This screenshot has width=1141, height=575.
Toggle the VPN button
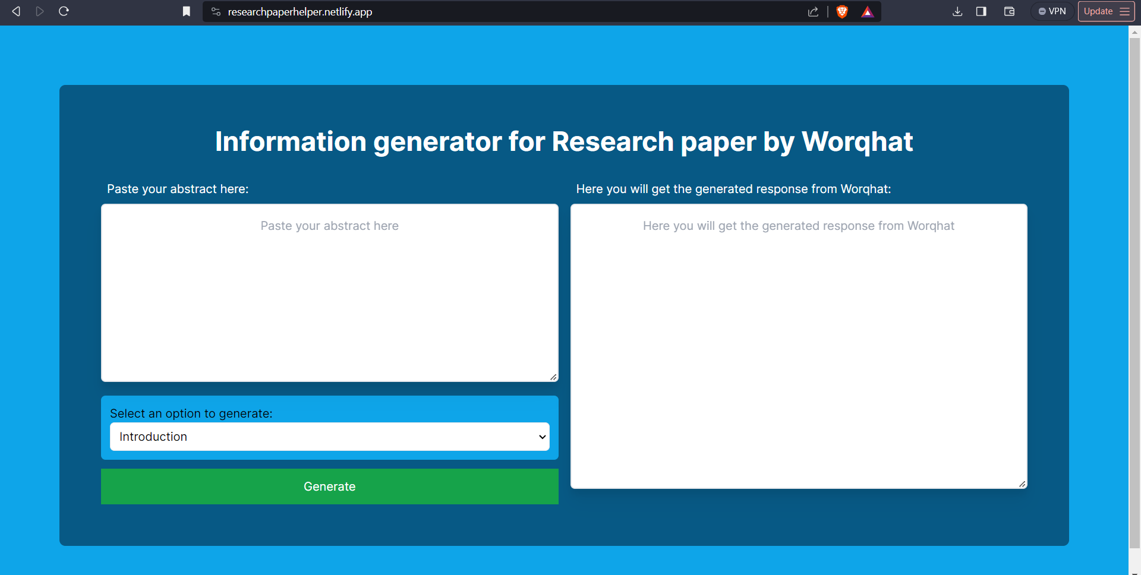point(1052,11)
